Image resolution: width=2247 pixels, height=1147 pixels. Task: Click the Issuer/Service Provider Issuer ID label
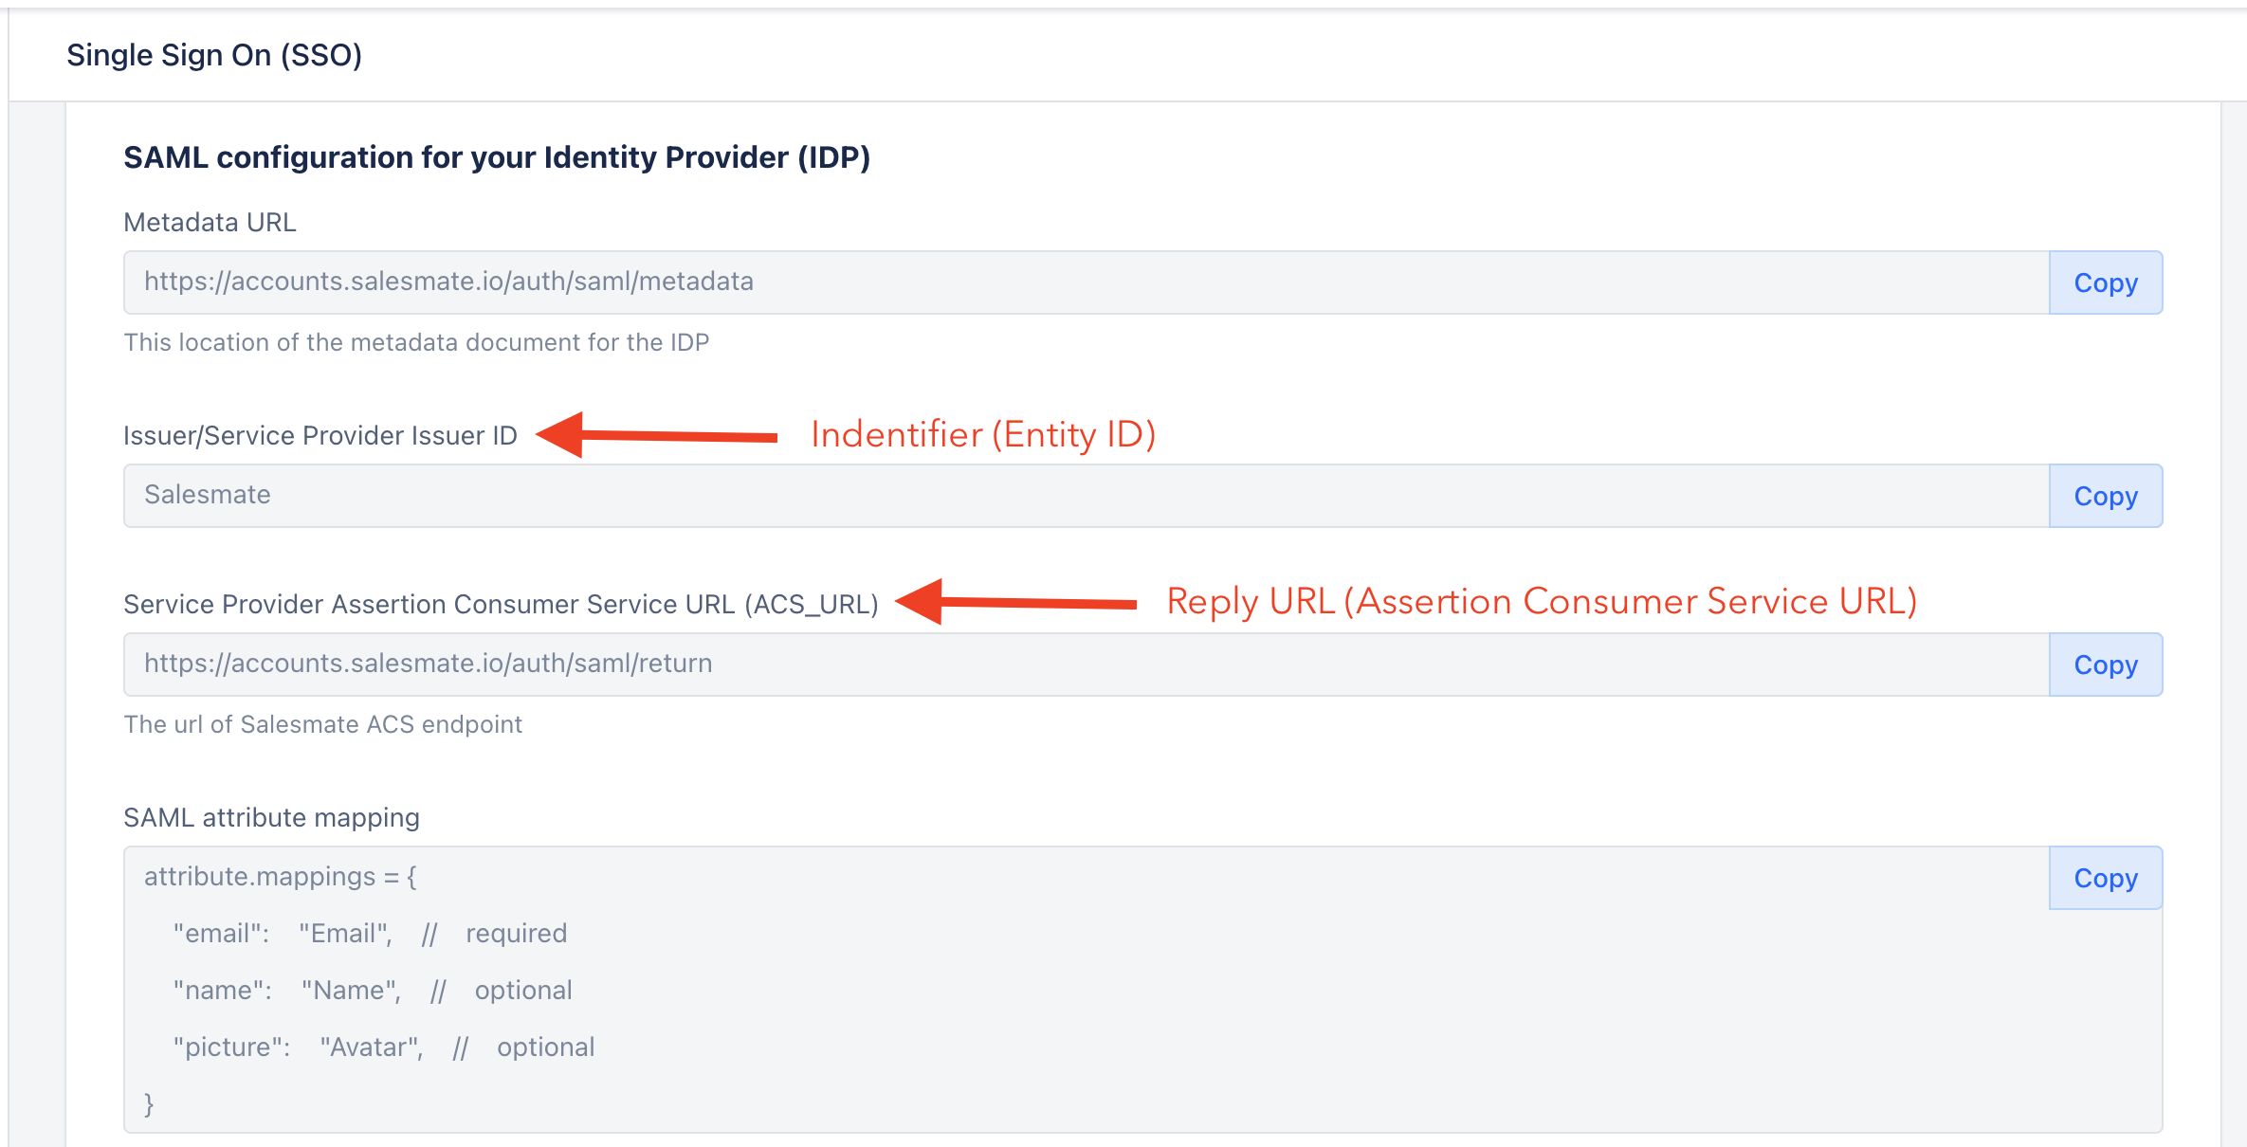[x=320, y=435]
